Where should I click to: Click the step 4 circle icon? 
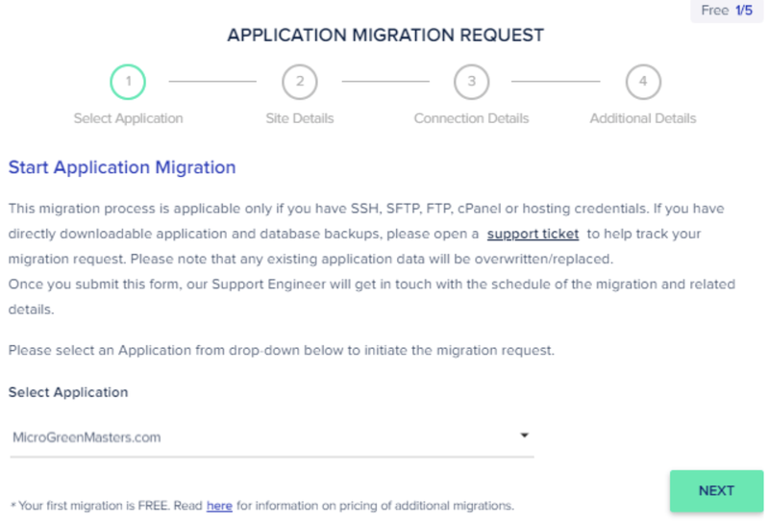coord(643,82)
